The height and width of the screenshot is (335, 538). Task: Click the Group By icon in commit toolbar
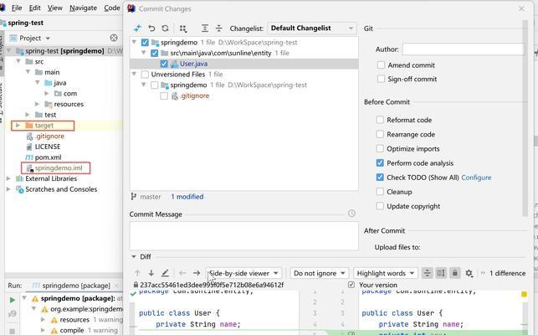(x=183, y=28)
